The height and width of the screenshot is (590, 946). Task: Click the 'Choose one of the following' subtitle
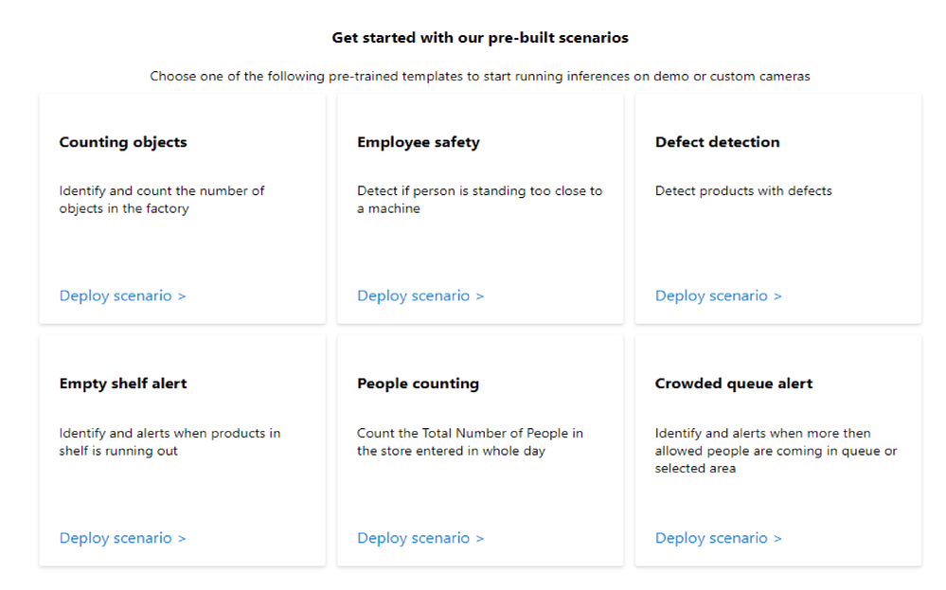point(480,77)
